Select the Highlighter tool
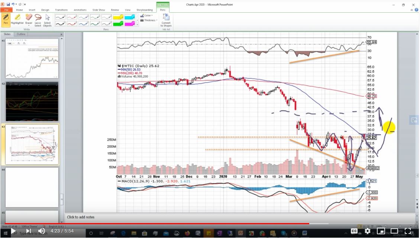The height and width of the screenshot is (238, 420). (x=17, y=20)
